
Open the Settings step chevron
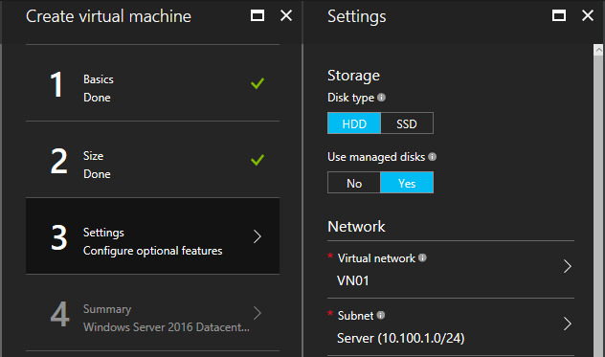click(258, 236)
